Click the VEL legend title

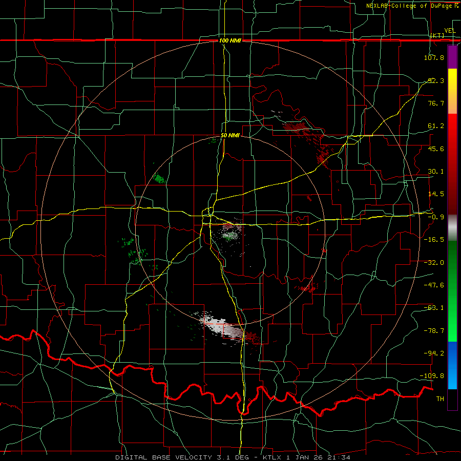click(x=450, y=31)
